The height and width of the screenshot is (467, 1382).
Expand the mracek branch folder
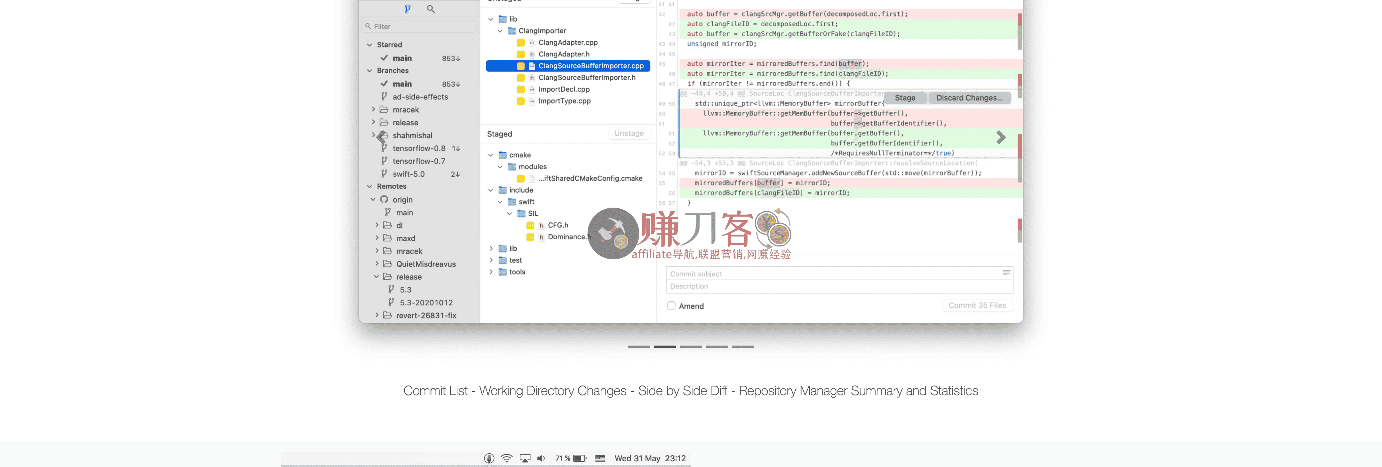pyautogui.click(x=374, y=109)
